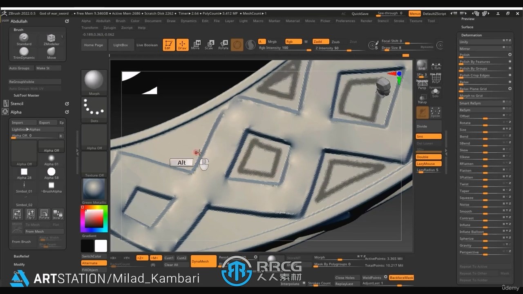Toggle Persp perspective view icon

pos(422,85)
